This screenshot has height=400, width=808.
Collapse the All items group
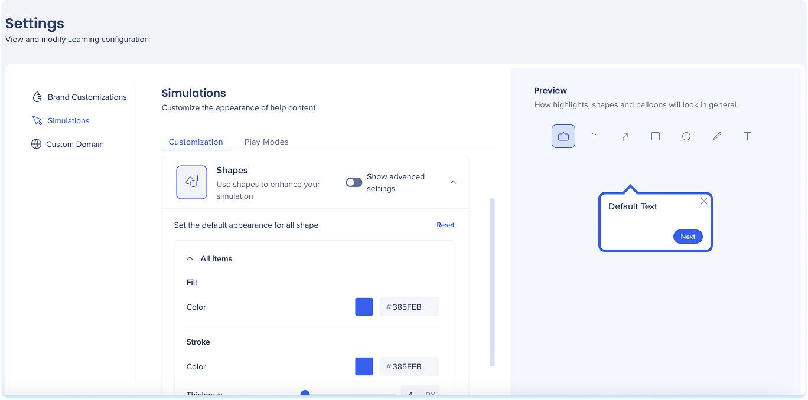(x=190, y=258)
